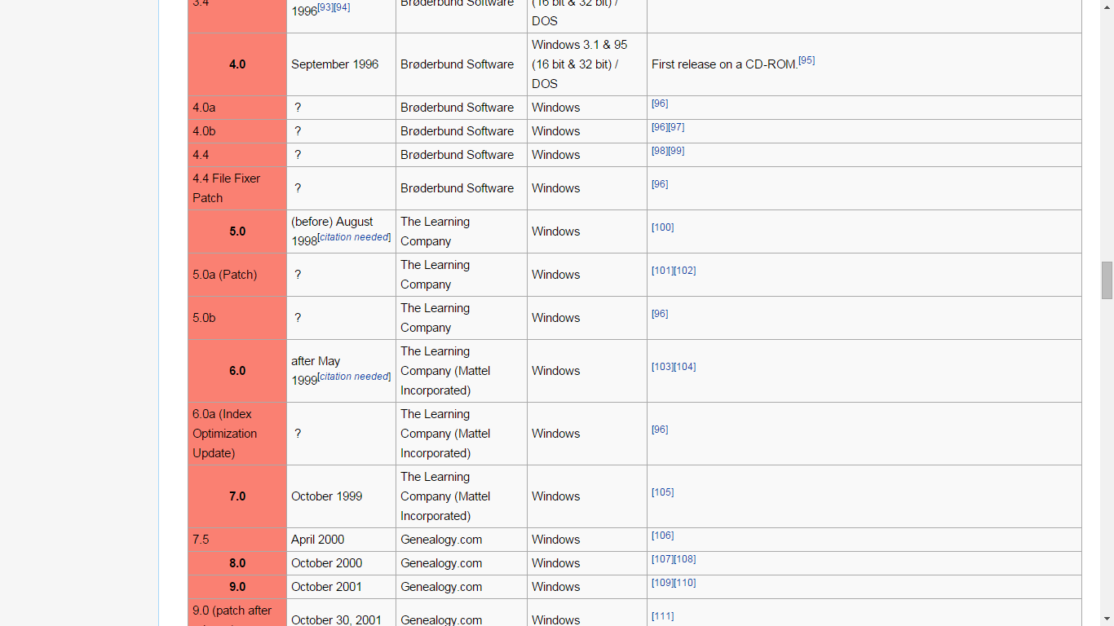
Task: Click citation [99] in the 4.4 row
Action: 678,151
